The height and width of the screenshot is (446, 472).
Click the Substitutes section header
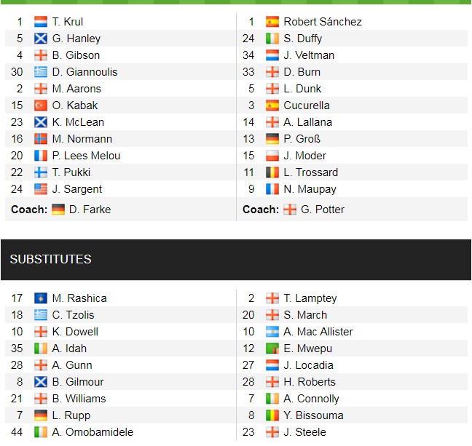pos(50,260)
